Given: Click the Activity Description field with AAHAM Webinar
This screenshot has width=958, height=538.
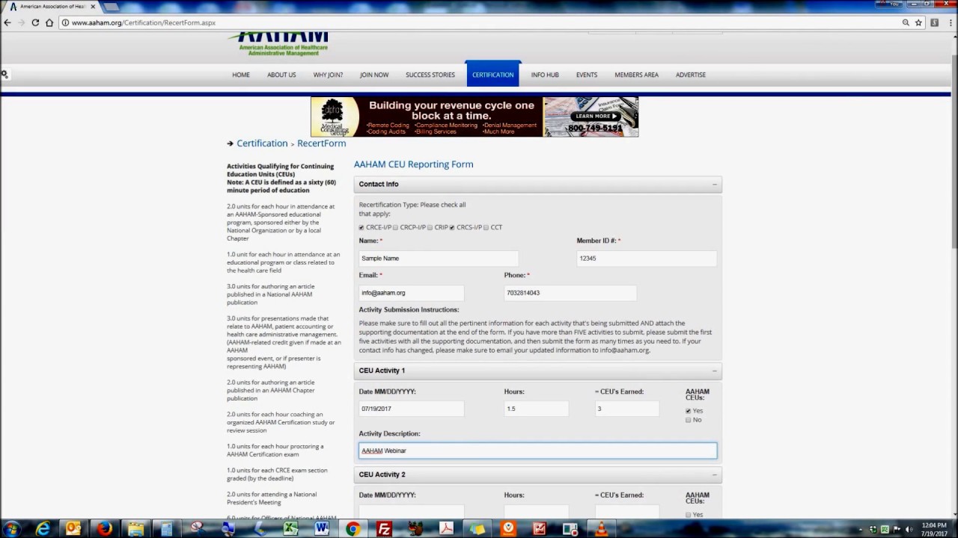Looking at the screenshot, I should click(537, 451).
